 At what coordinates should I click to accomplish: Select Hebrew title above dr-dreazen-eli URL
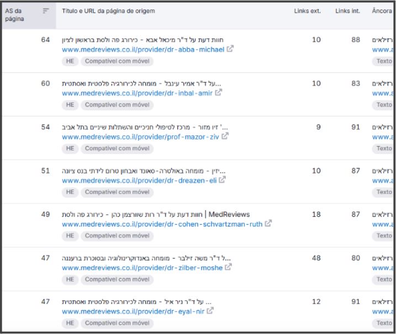[x=144, y=171]
